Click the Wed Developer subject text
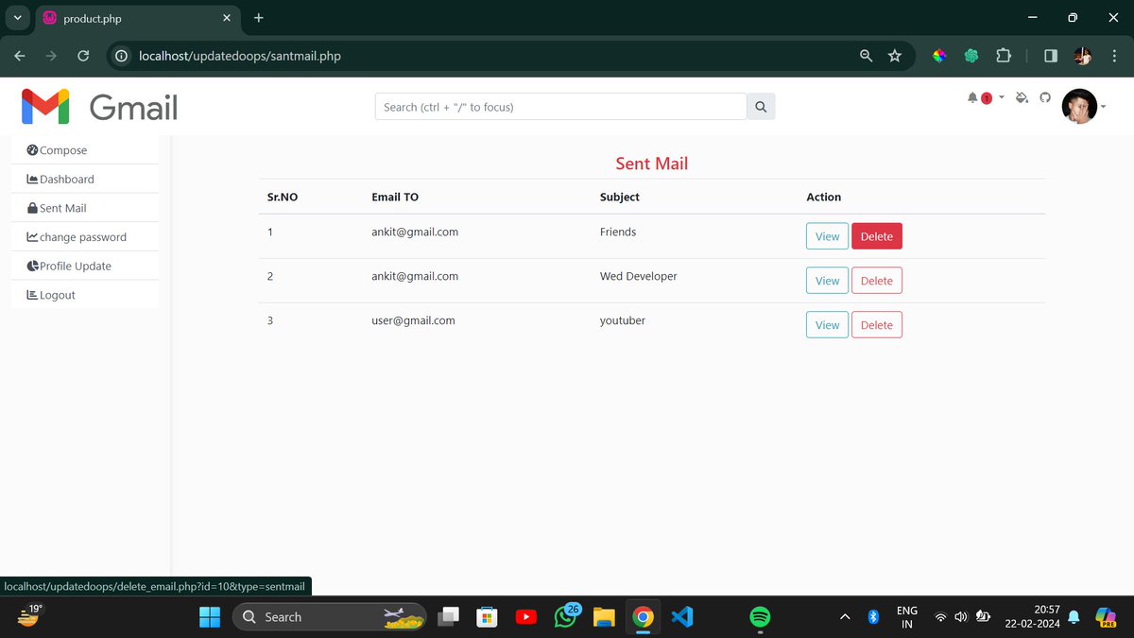Screen dimensions: 1134x638 point(639,276)
